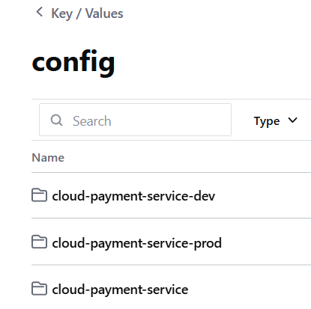This screenshot has height=309, width=311.
Task: Select the cloud-payment-service-prod table row's empty area
Action: click(x=266, y=242)
